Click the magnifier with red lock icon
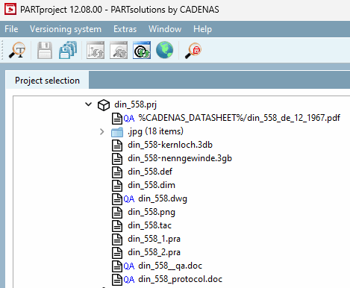This screenshot has height=288, width=350. click(193, 51)
